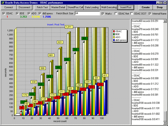Click the red 240 chart mark

tap(74, 92)
